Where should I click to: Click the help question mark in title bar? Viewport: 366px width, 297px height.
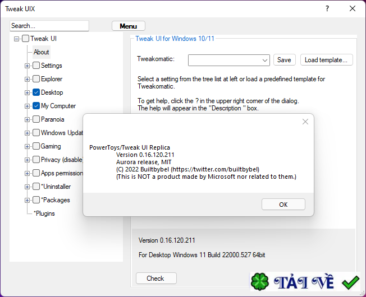[x=327, y=9]
